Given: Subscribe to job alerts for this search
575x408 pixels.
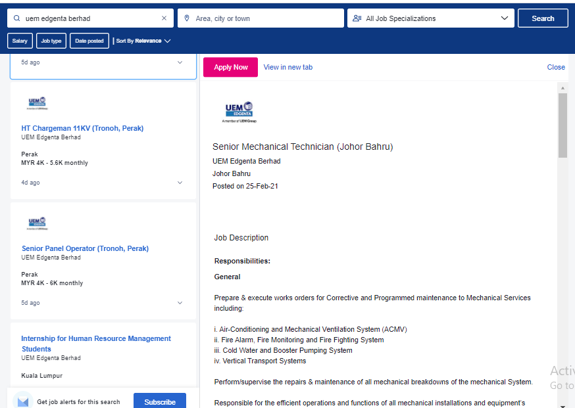Looking at the screenshot, I should (x=160, y=402).
